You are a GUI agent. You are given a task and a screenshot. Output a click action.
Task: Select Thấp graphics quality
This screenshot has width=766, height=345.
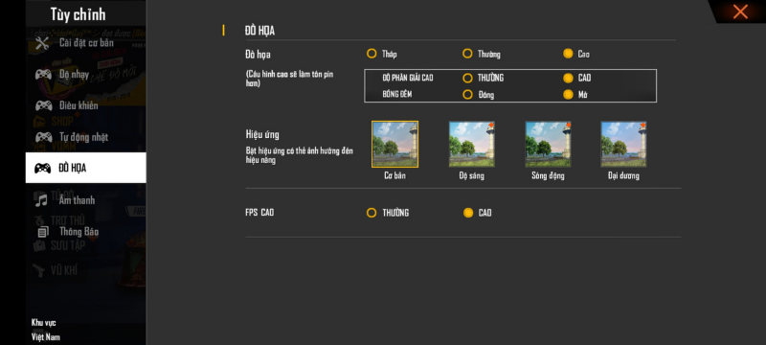(x=372, y=54)
